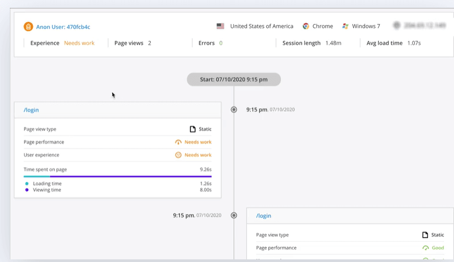Image resolution: width=454 pixels, height=262 pixels.
Task: Click the teal loading time bar segment
Action: click(37, 176)
